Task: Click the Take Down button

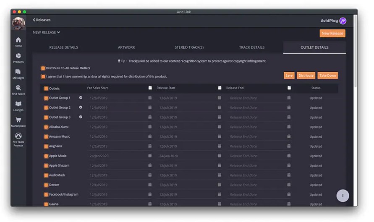Action: click(x=327, y=76)
